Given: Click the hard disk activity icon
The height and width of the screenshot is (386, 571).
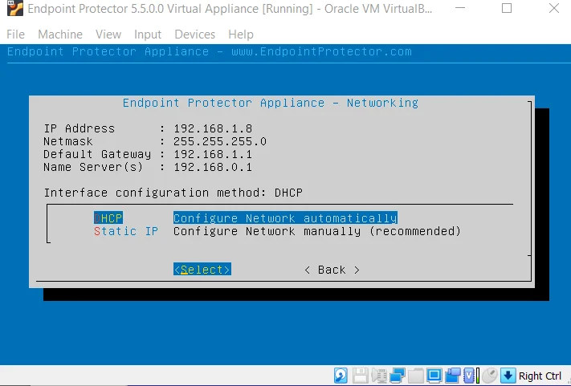Looking at the screenshot, I should tap(341, 376).
